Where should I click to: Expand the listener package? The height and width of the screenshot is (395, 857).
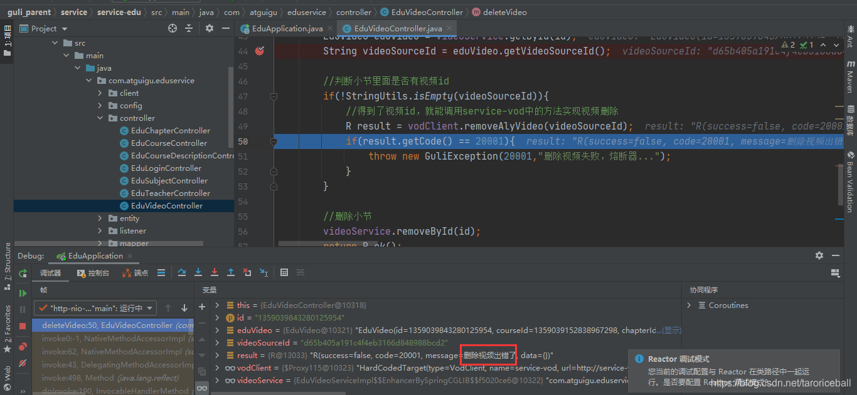click(x=100, y=230)
